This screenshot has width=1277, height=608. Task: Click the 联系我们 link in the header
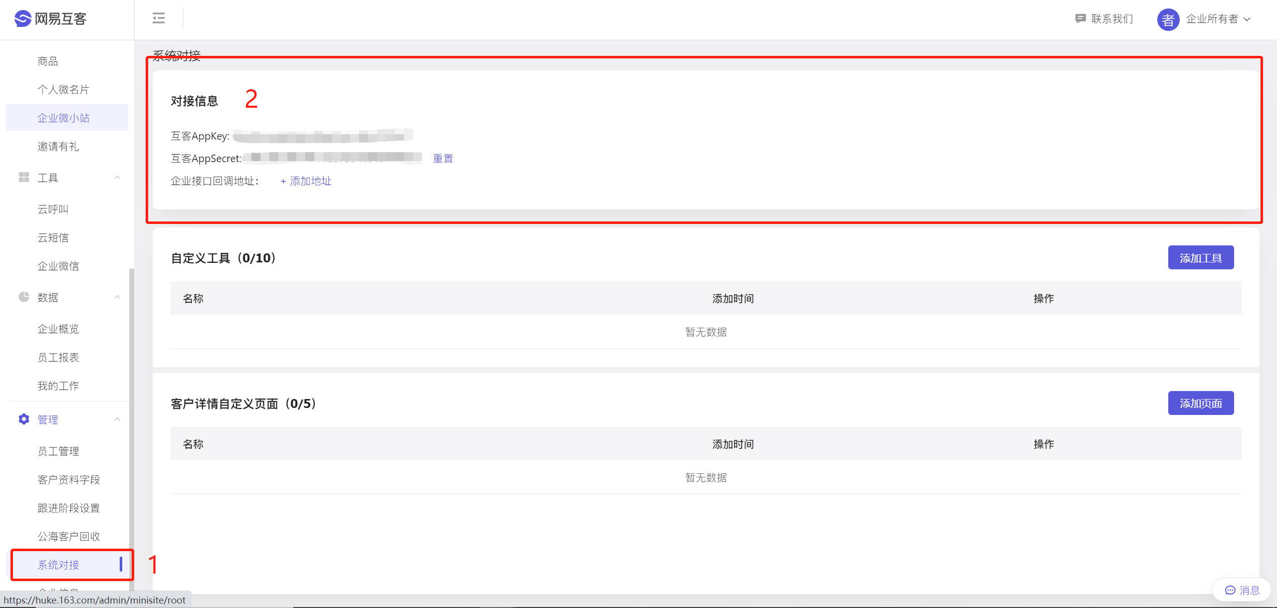[x=1112, y=19]
